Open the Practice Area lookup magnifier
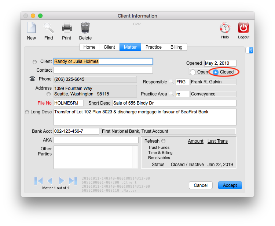The image size is (275, 226). [171, 94]
